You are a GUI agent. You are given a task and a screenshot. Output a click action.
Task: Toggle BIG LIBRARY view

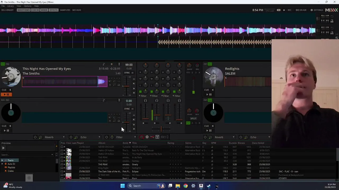pyautogui.click(x=7, y=10)
